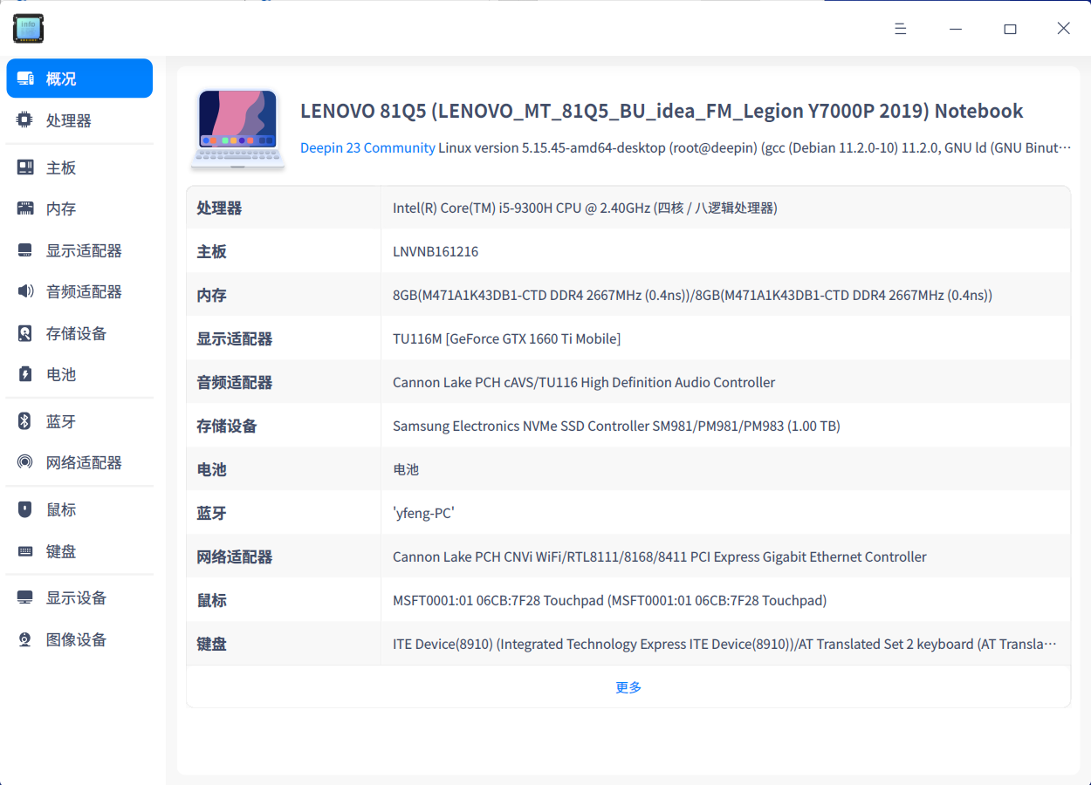The width and height of the screenshot is (1091, 785).
Task: Click the 主板 row label in table
Action: click(211, 251)
